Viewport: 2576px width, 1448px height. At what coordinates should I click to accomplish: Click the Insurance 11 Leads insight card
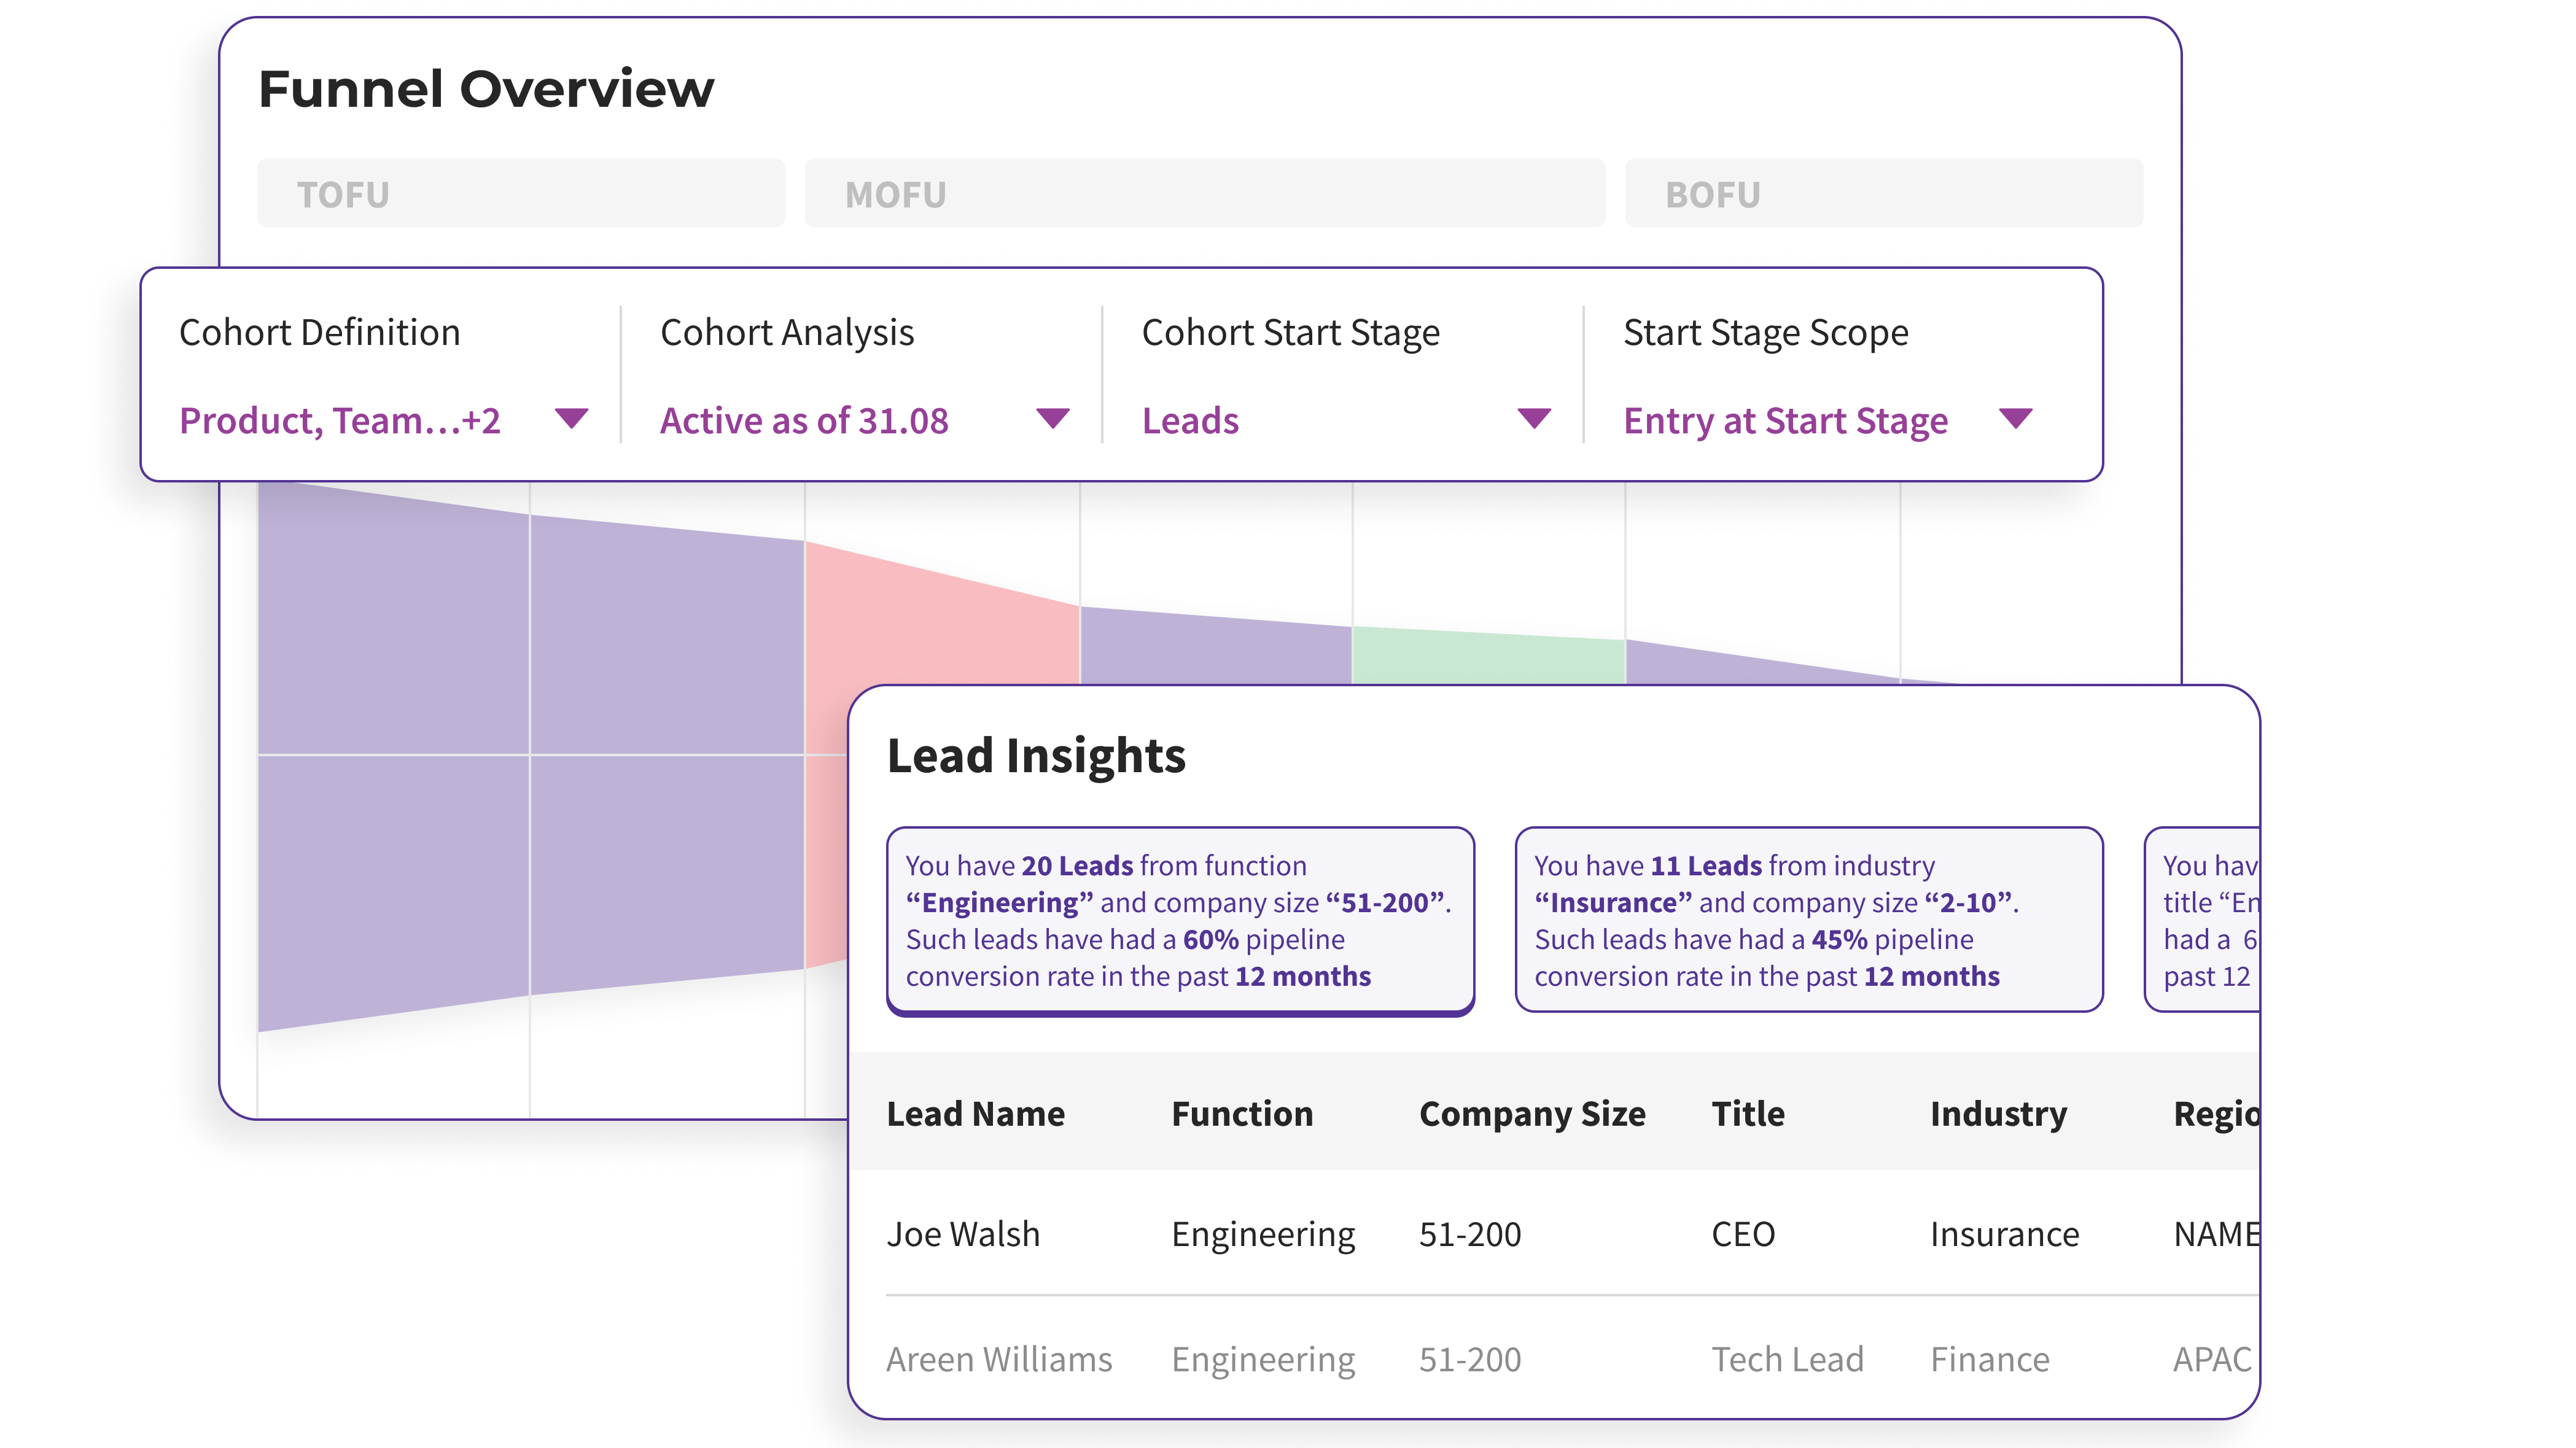click(1808, 920)
